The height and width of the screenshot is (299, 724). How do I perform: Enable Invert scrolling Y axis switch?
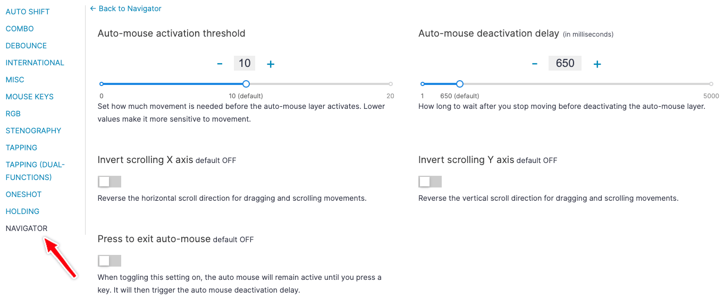click(x=430, y=182)
